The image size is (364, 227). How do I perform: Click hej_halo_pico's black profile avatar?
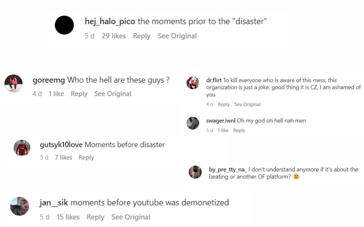[64, 25]
